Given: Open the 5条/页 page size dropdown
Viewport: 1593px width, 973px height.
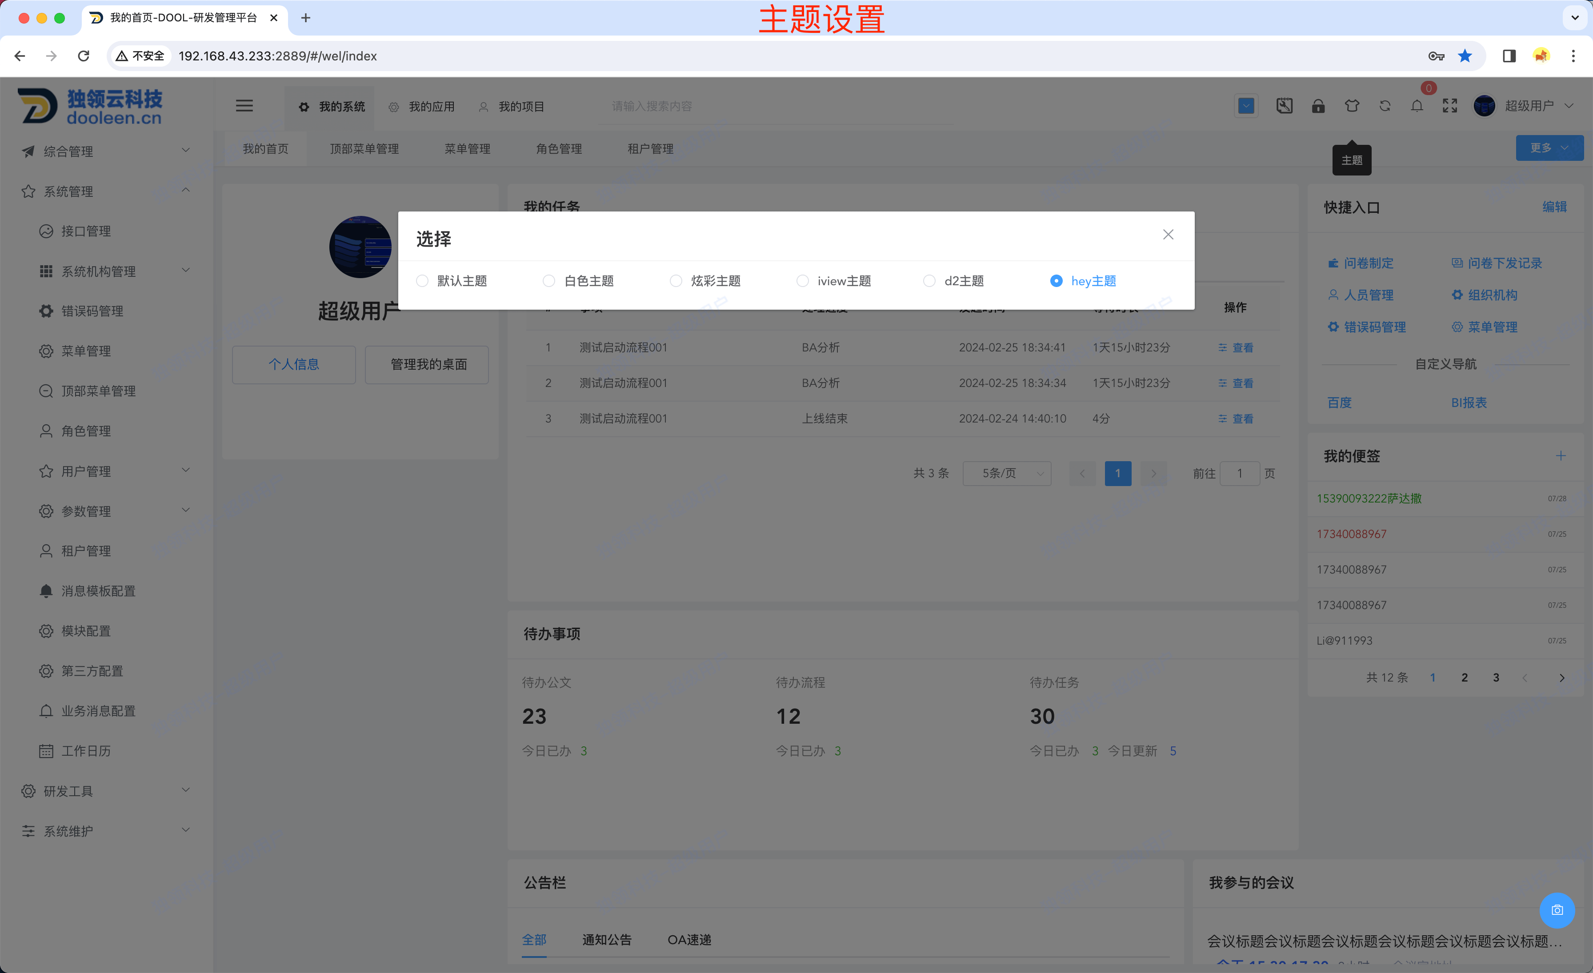Looking at the screenshot, I should pos(1007,473).
